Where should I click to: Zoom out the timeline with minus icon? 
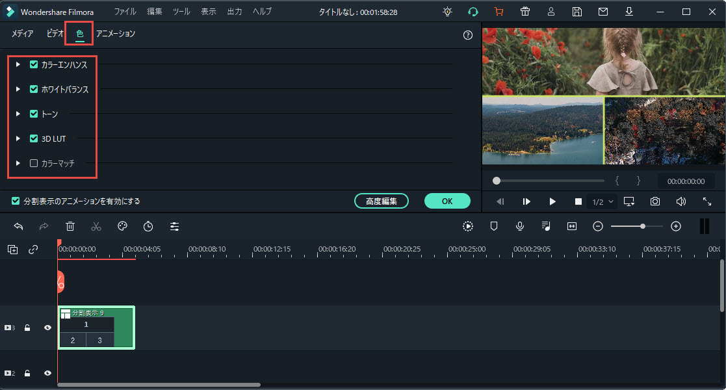598,226
